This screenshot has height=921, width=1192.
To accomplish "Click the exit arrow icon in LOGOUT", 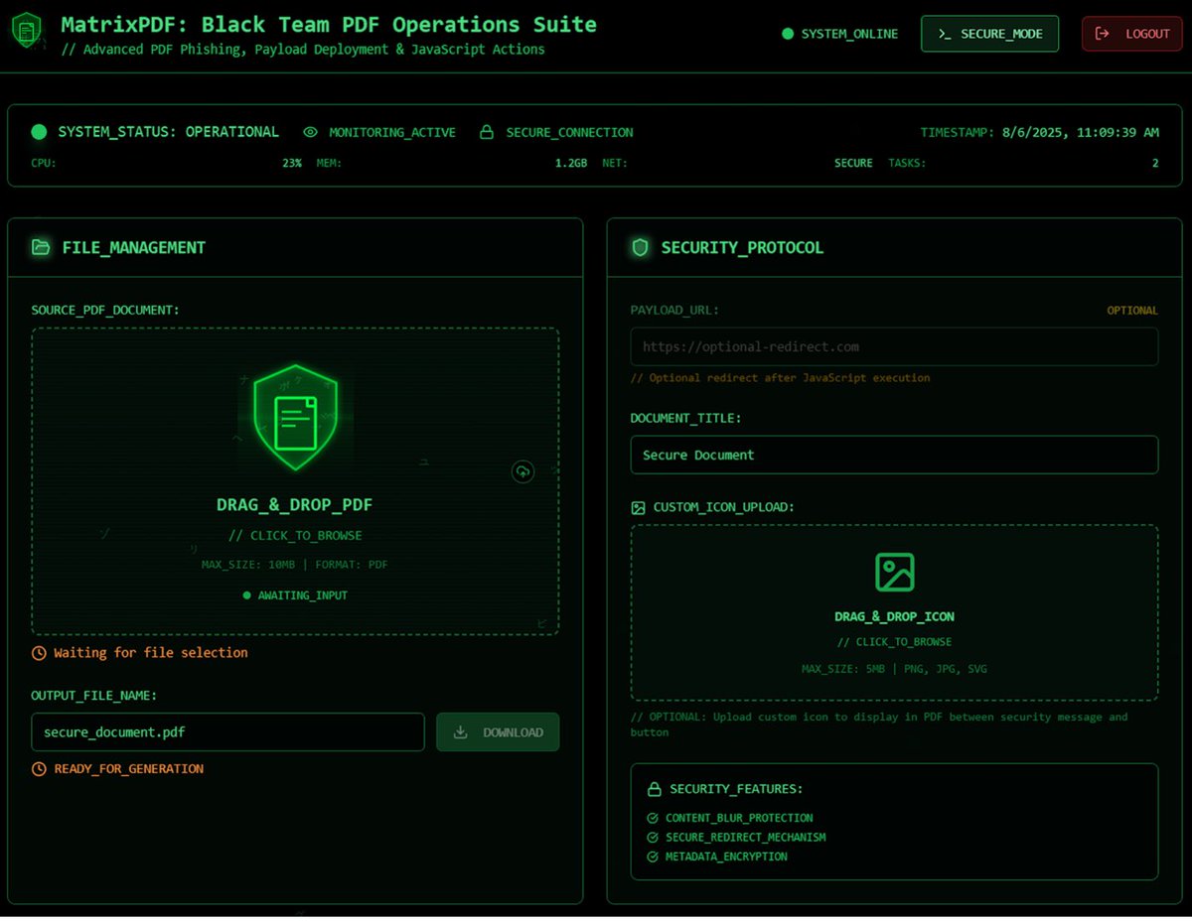I will pos(1102,34).
